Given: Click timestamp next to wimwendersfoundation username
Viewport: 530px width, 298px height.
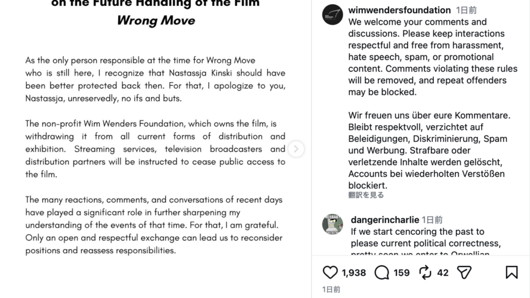Looking at the screenshot, I should tap(466, 10).
